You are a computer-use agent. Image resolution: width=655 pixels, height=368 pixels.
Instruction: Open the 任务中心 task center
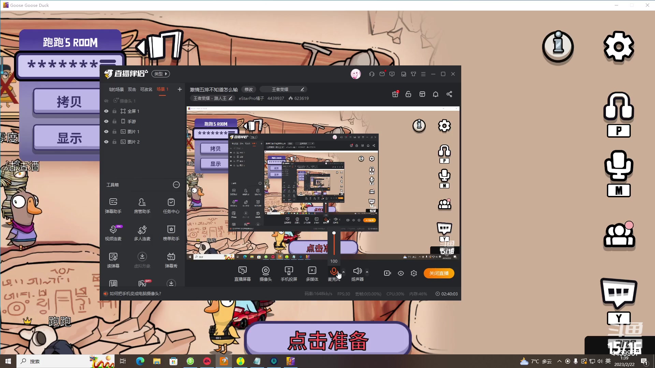pyautogui.click(x=171, y=206)
